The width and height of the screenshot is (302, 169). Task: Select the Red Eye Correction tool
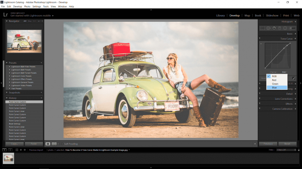[x=274, y=28]
